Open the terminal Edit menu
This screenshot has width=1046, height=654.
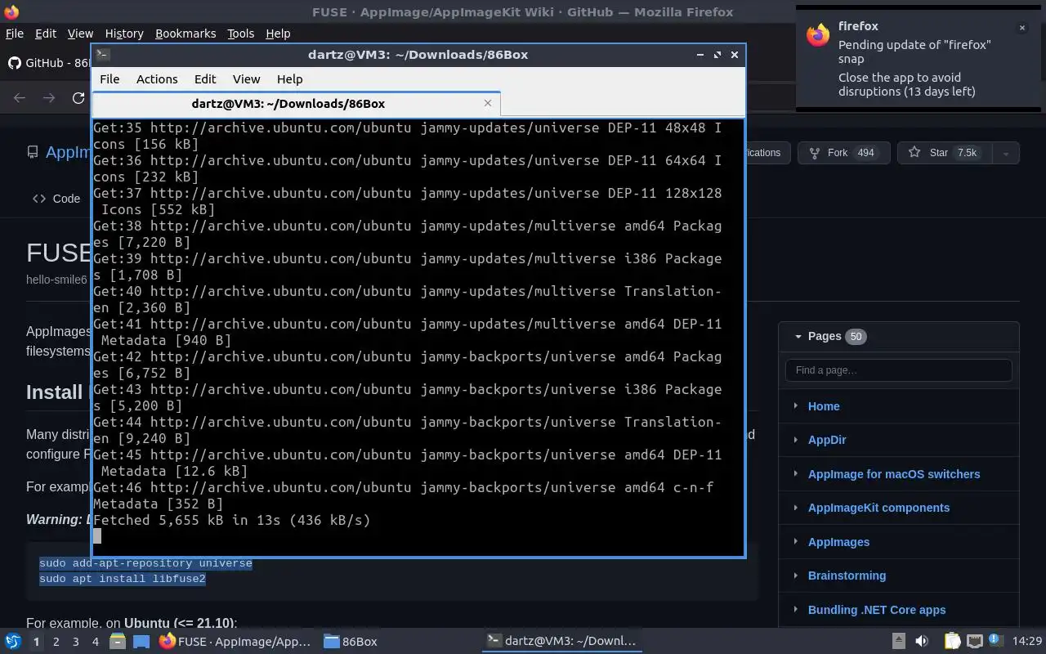[x=205, y=79]
